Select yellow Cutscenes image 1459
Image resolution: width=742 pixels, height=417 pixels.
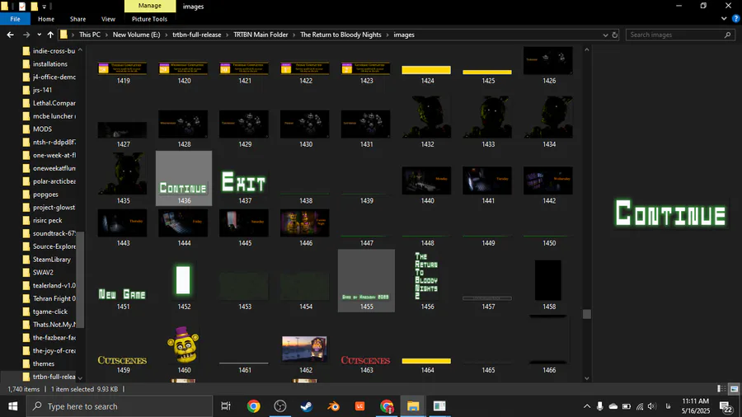point(123,361)
